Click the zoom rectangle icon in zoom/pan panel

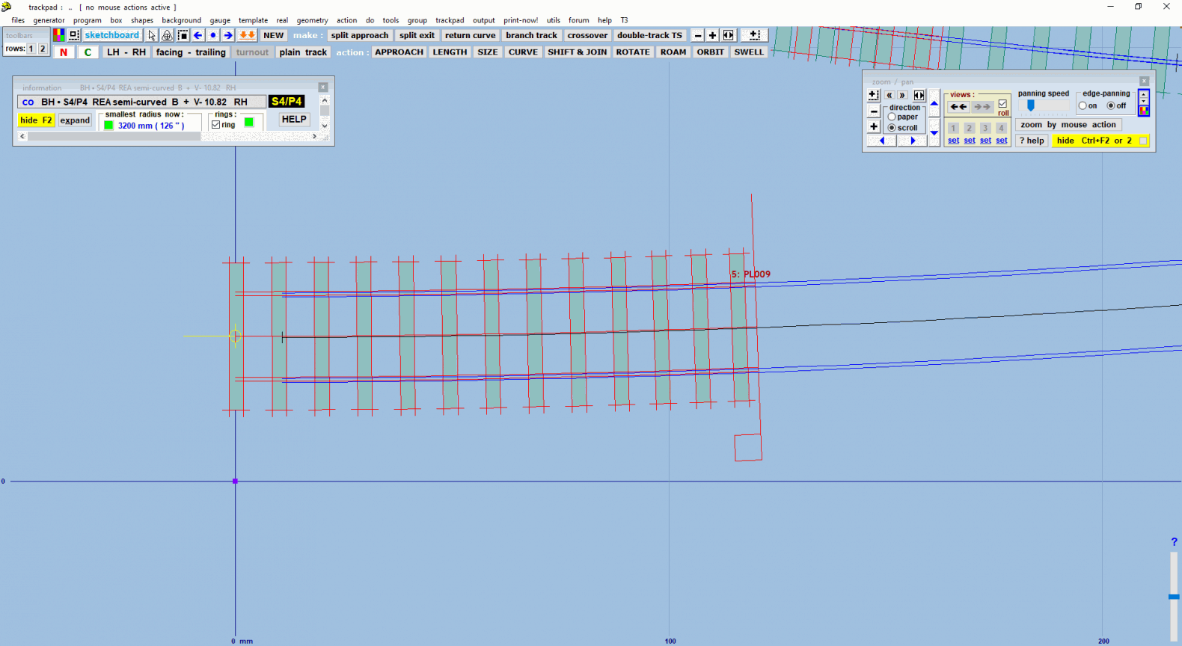(873, 95)
